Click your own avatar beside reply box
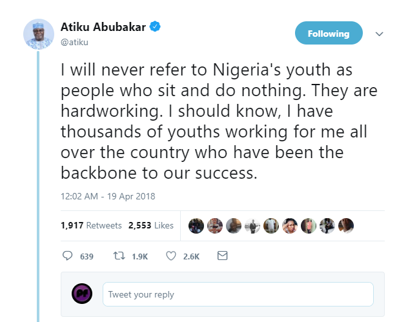 pos(81,294)
